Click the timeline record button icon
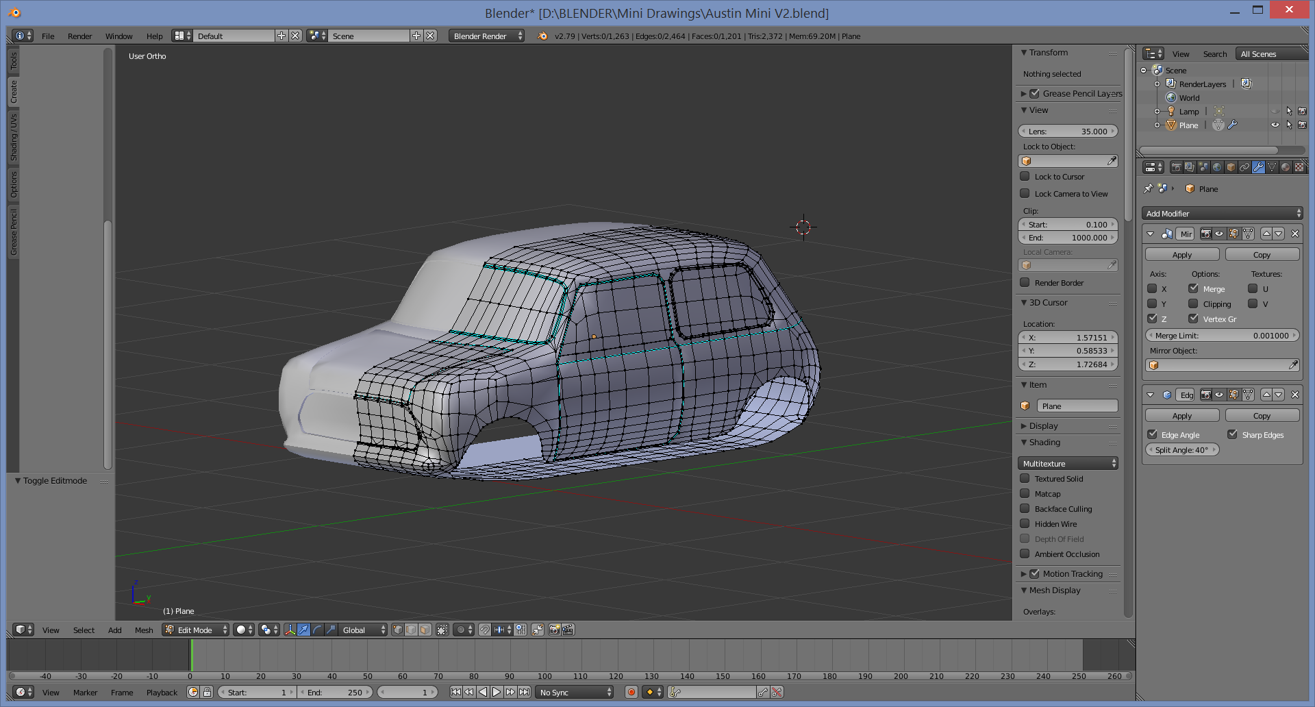 tap(631, 692)
